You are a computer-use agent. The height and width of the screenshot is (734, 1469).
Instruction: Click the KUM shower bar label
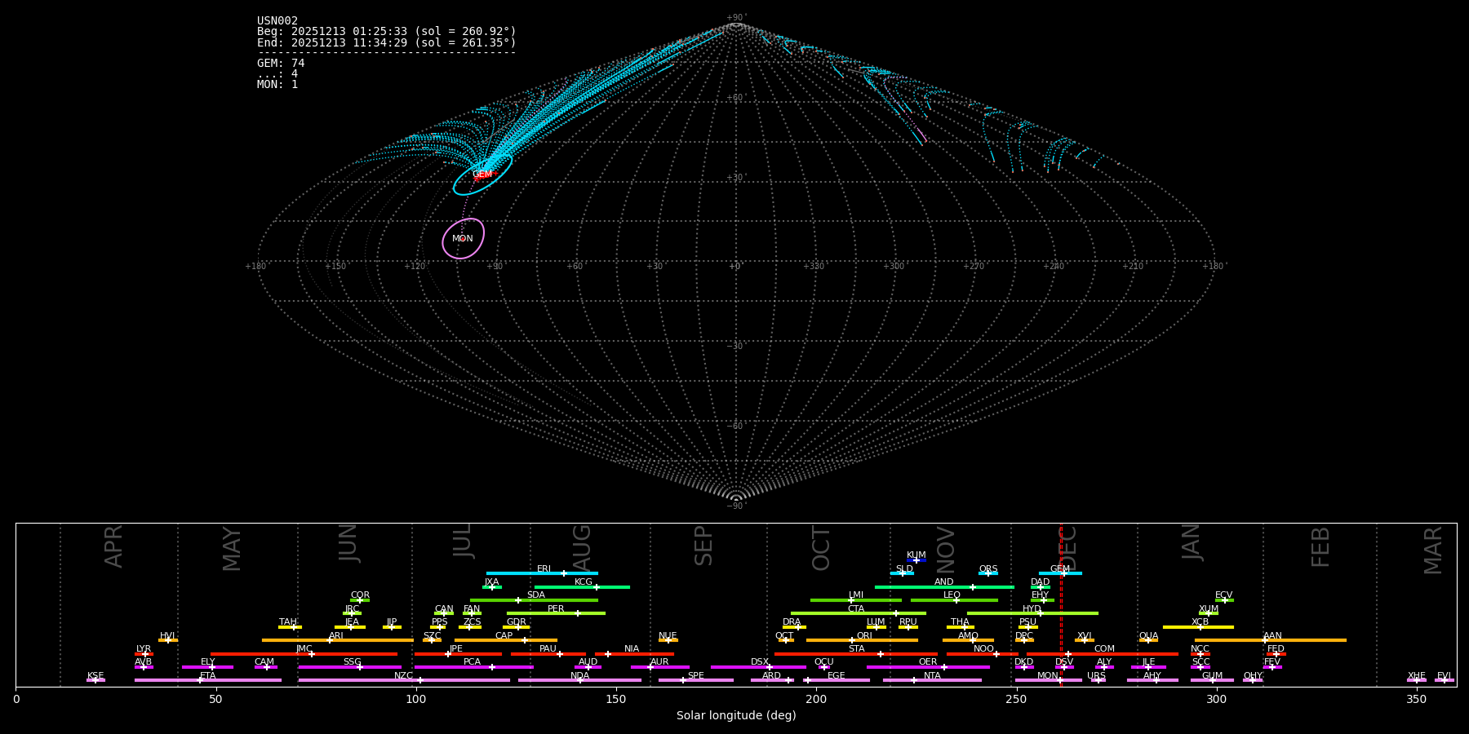pyautogui.click(x=916, y=555)
